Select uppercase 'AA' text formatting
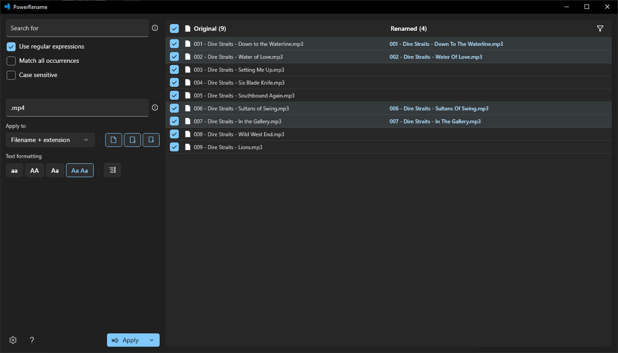The width and height of the screenshot is (618, 353). 34,170
